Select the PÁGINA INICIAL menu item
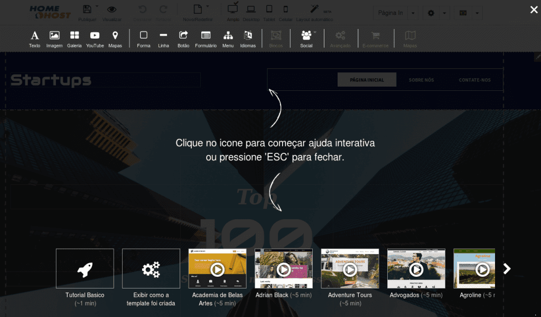 click(x=367, y=80)
